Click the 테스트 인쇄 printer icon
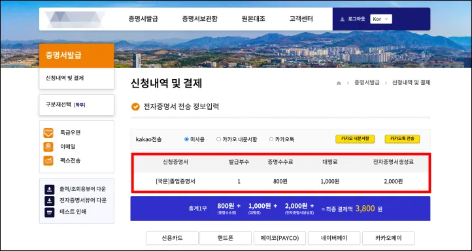Viewport: 472px width, 251px height. point(50,212)
